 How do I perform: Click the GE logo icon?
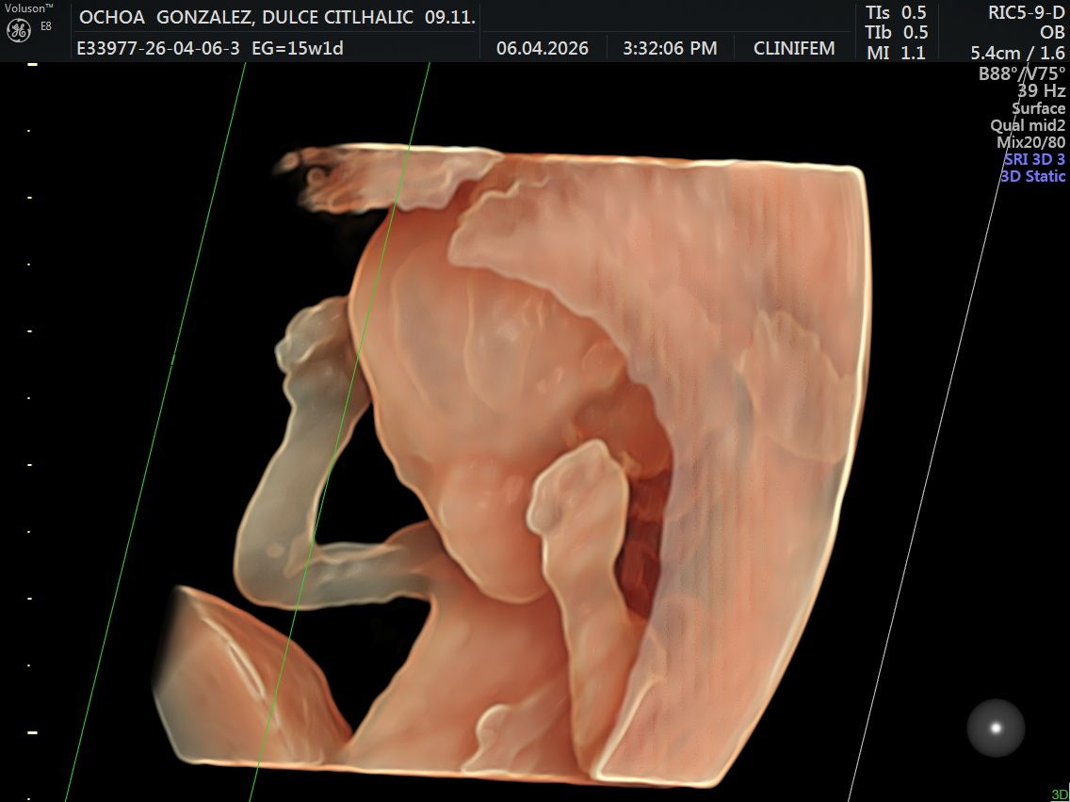[19, 30]
